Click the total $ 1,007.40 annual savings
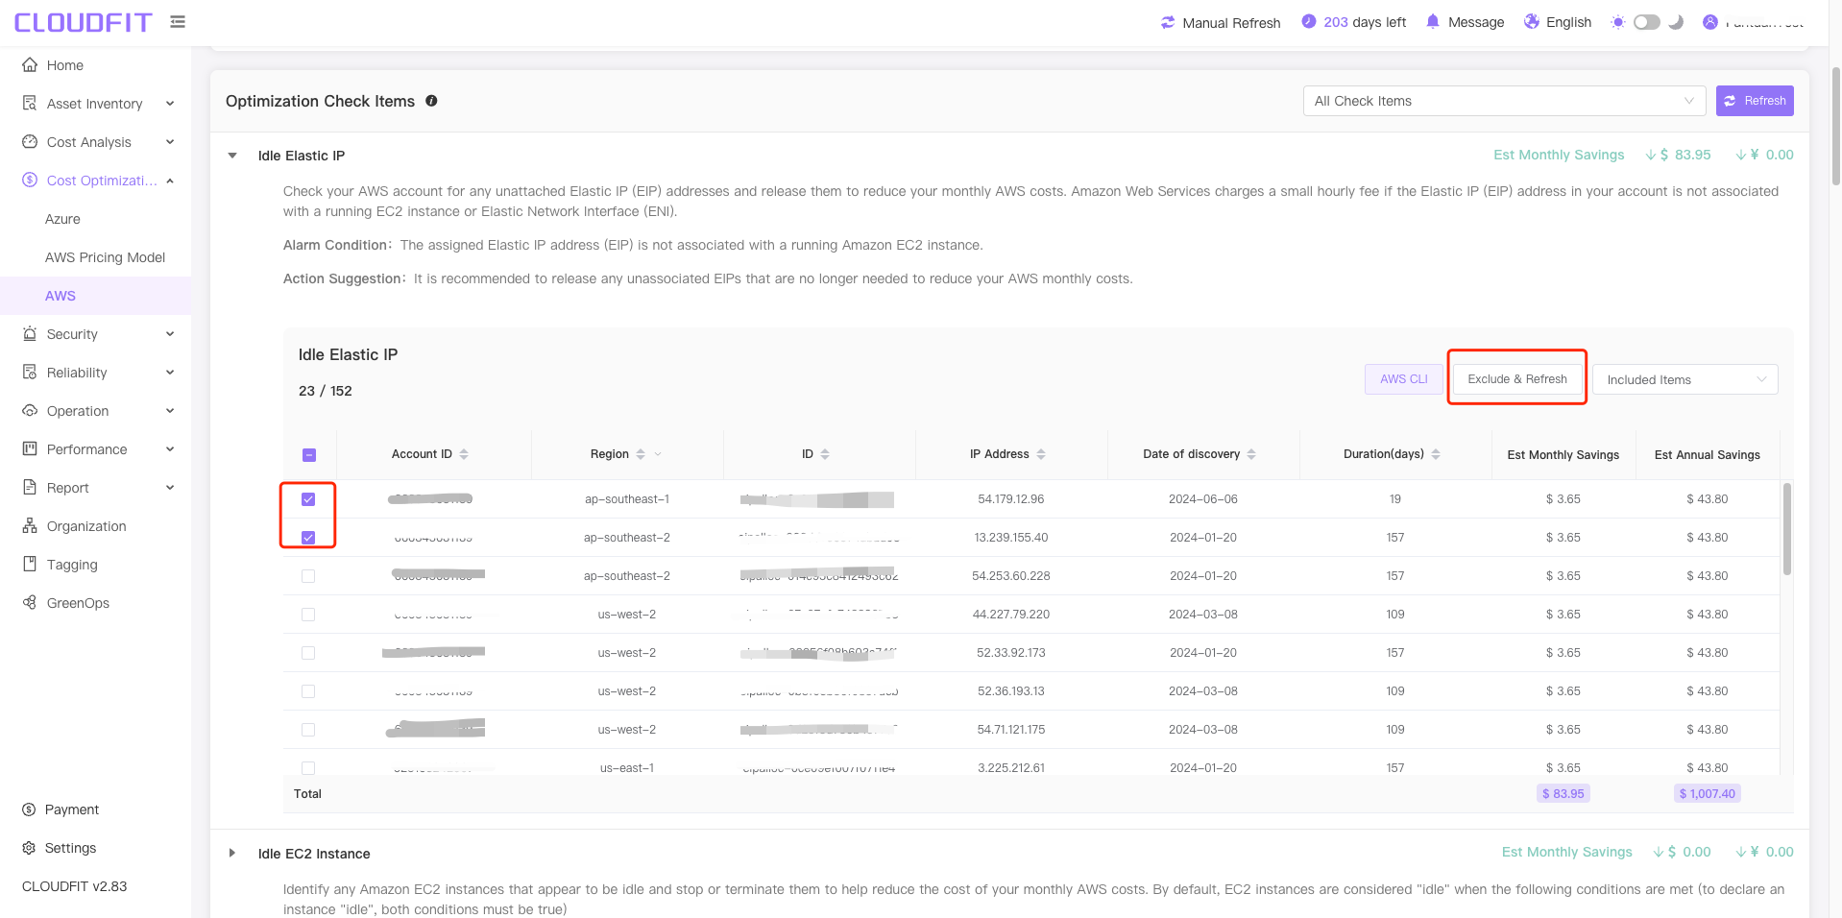Image resolution: width=1842 pixels, height=918 pixels. click(x=1707, y=794)
